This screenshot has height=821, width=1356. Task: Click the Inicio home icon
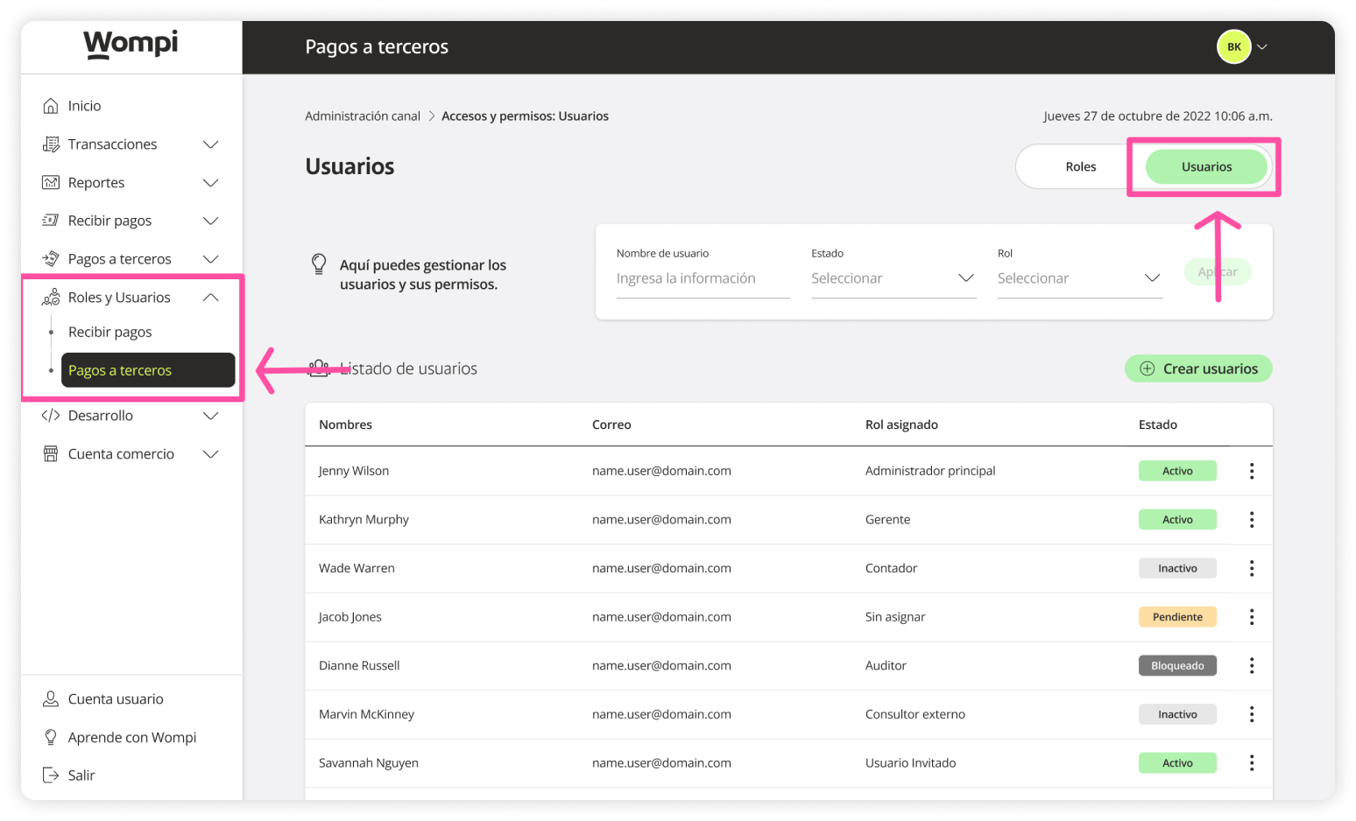click(x=52, y=105)
